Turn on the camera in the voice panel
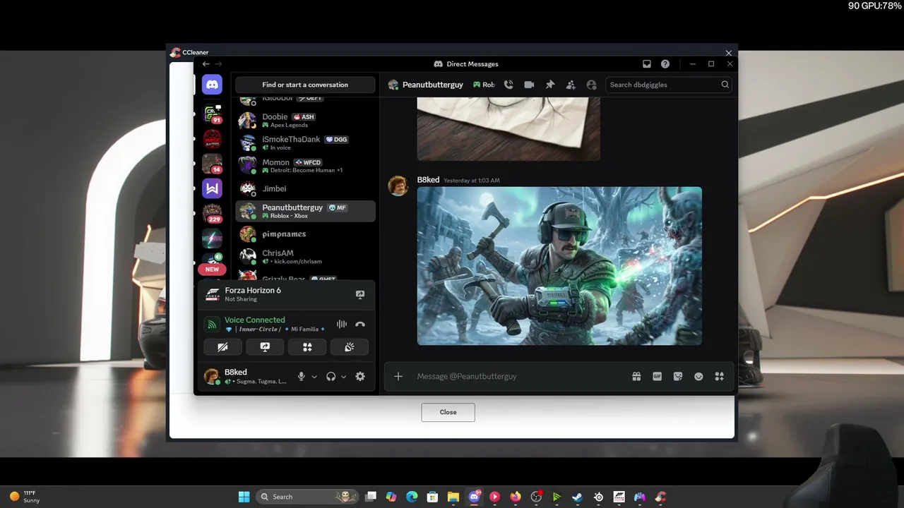 pos(222,347)
